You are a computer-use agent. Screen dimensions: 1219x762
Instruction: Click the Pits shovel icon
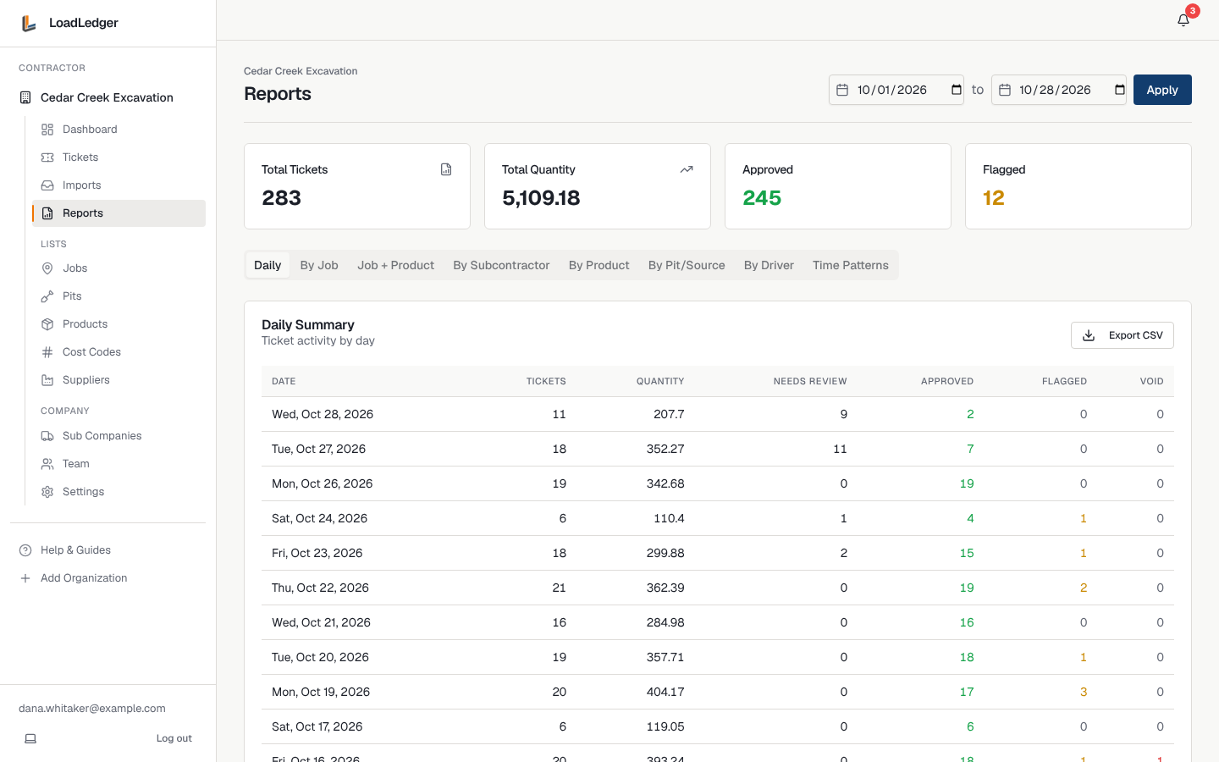47,296
